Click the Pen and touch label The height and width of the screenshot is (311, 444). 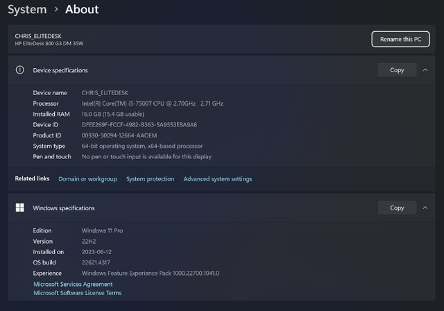pyautogui.click(x=52, y=157)
